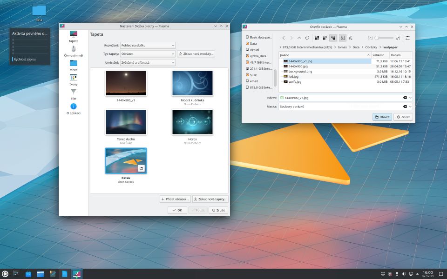Expand the Rozvržení dropdown
The image size is (447, 279).
click(x=148, y=45)
